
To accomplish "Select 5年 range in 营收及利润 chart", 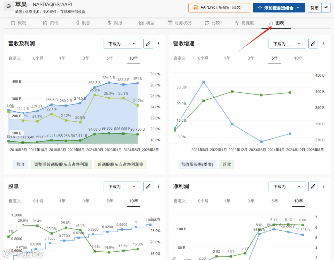I will tap(110, 58).
